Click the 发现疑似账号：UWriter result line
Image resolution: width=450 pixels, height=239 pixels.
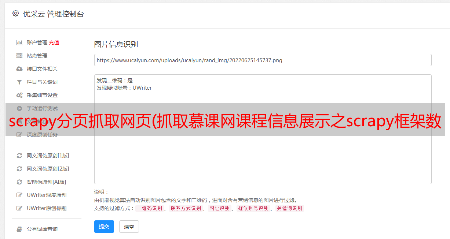click(x=124, y=88)
